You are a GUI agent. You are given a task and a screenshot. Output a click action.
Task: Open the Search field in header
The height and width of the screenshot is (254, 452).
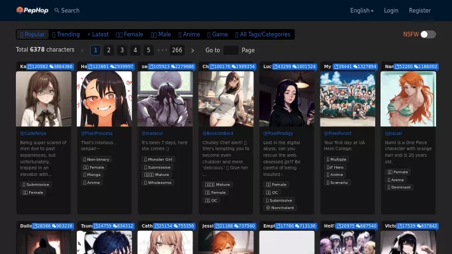click(x=67, y=11)
